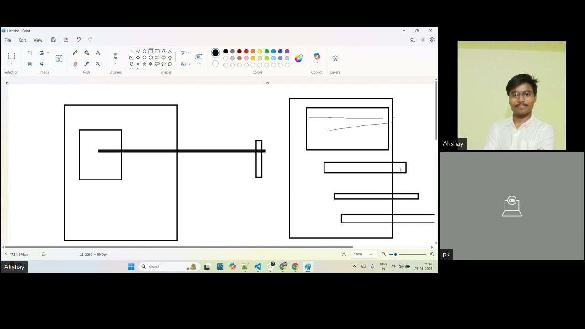Click the Share icon
The height and width of the screenshot is (329, 585).
(66, 40)
